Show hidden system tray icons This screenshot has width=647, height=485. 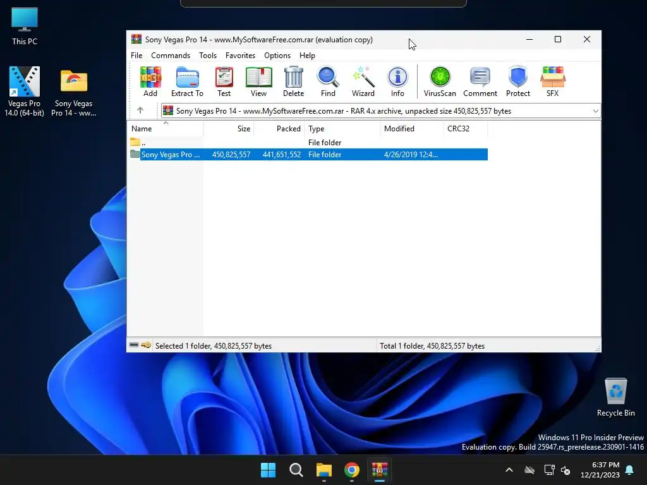(509, 470)
